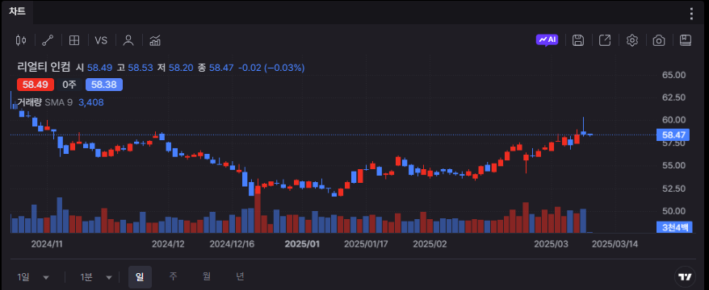This screenshot has width=709, height=290.
Task: Select the 년 yearly timeframe
Action: click(240, 276)
